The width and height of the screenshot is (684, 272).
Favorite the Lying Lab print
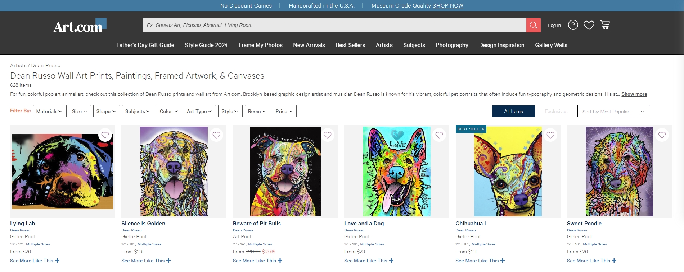[x=105, y=135]
